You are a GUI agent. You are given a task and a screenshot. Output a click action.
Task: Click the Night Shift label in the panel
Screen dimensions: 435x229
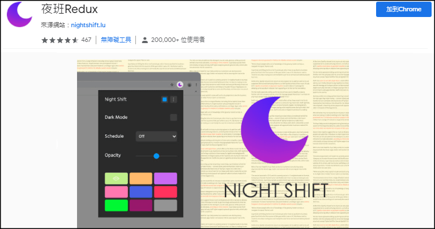116,99
